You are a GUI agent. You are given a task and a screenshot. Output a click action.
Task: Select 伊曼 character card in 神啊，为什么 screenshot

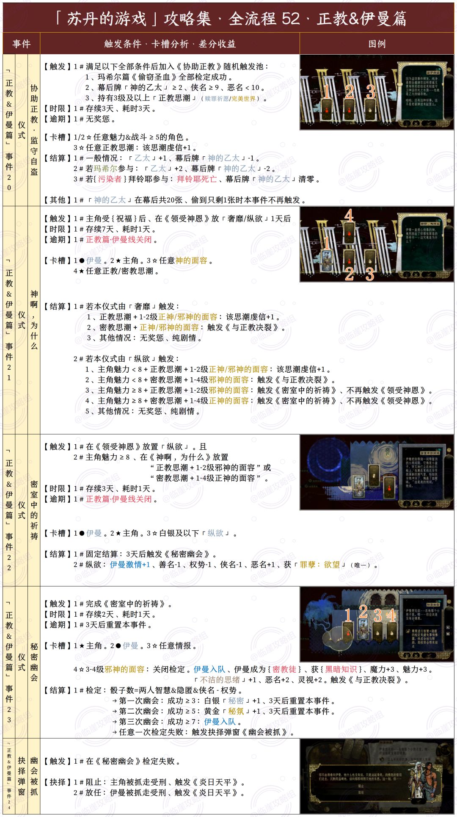point(327,260)
